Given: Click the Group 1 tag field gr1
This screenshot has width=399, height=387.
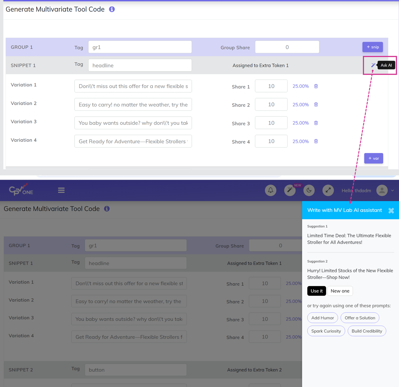Looking at the screenshot, I should click(140, 47).
